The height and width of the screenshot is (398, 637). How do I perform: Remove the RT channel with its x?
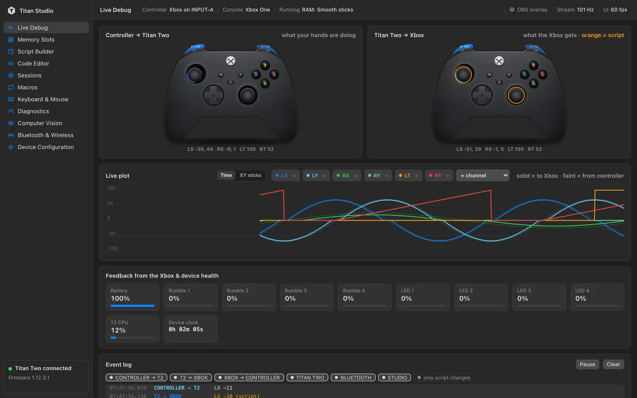(448, 176)
